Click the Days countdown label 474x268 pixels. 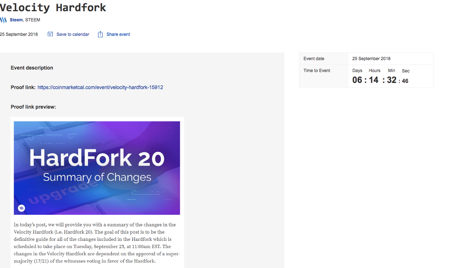pos(357,71)
